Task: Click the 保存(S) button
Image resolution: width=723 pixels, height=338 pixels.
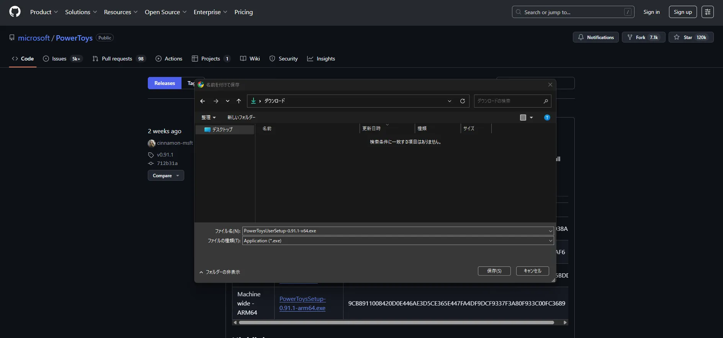Action: click(494, 271)
